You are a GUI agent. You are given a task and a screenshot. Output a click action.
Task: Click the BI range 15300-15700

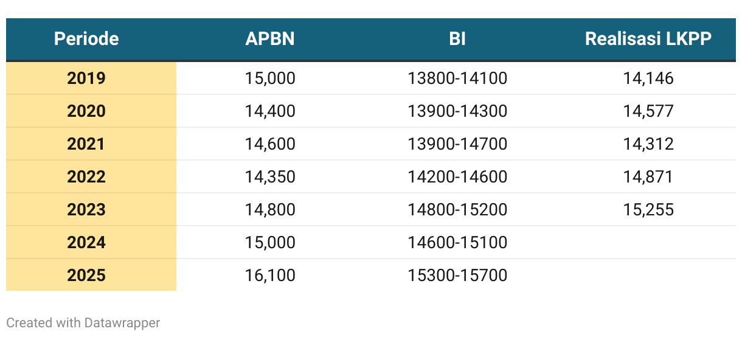coord(457,276)
